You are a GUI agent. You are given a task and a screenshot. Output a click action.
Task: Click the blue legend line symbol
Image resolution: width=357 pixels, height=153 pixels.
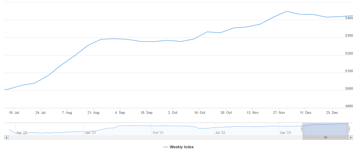tap(166, 147)
